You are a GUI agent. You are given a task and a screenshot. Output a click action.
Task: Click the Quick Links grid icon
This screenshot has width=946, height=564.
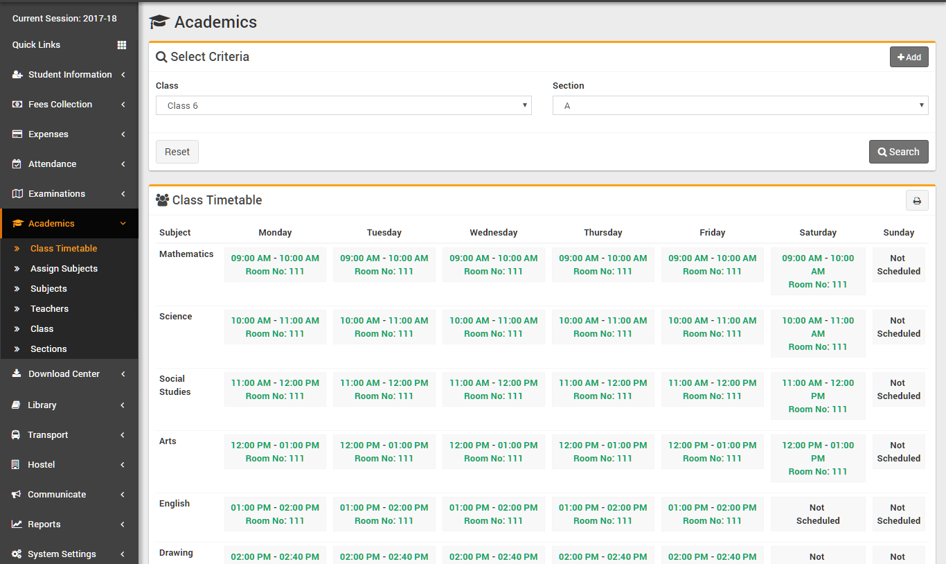coord(122,45)
